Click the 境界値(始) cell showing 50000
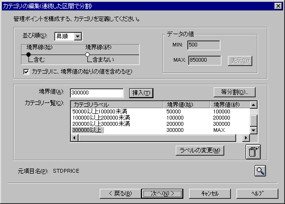Screen dimensions: 285x204 click(173, 111)
